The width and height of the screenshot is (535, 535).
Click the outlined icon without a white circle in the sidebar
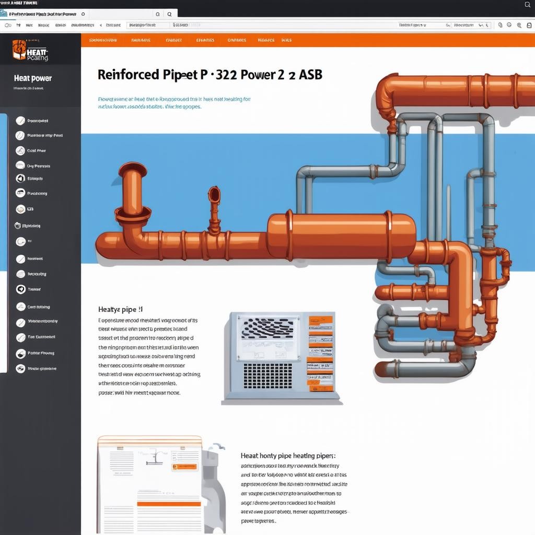tap(18, 226)
